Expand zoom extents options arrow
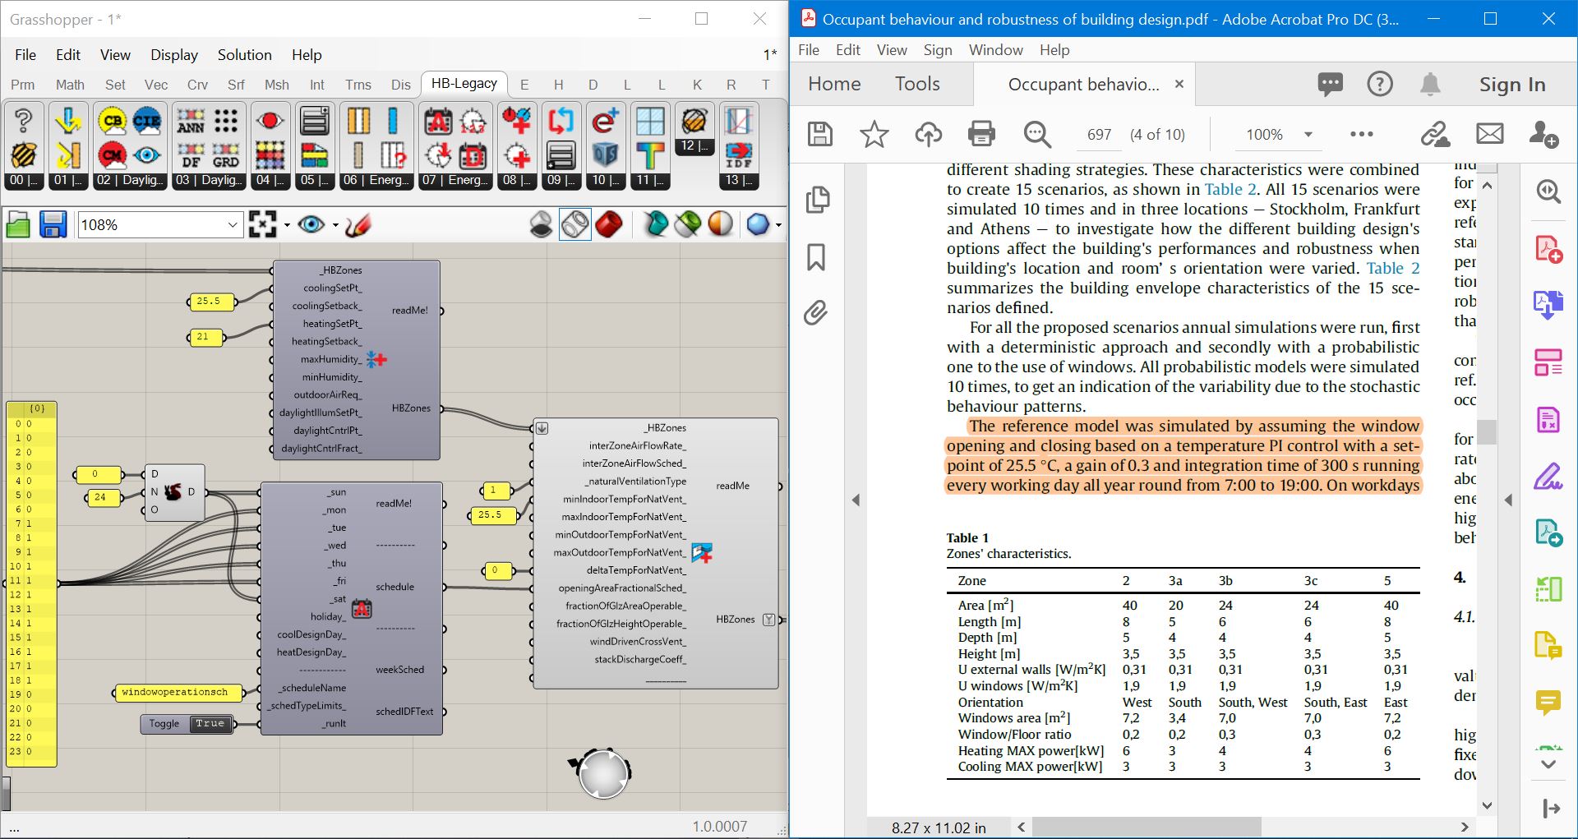Viewport: 1578px width, 839px height. coord(287,225)
